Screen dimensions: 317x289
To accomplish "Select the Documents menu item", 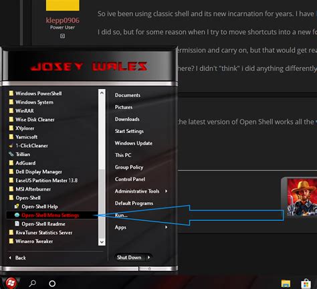I will [x=128, y=95].
